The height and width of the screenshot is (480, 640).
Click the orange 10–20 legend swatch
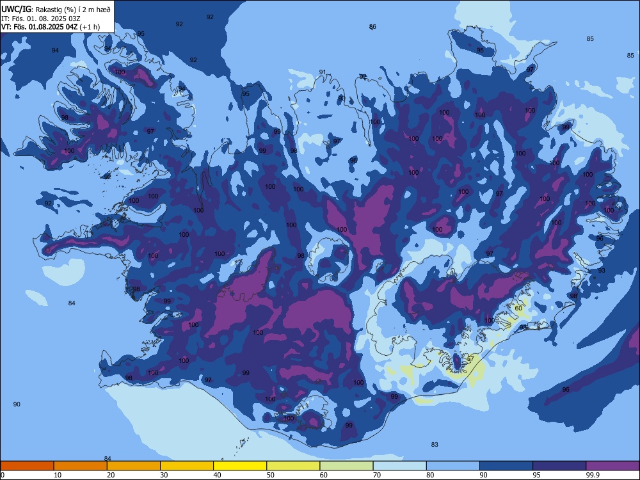point(81,466)
